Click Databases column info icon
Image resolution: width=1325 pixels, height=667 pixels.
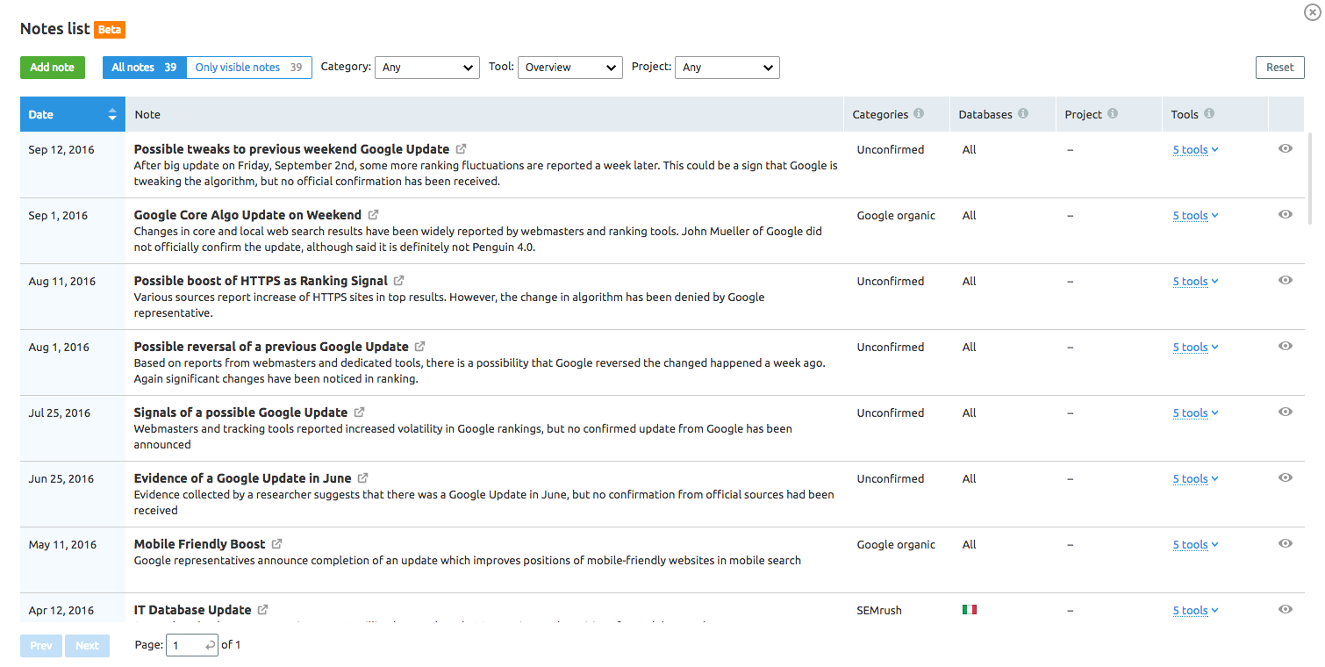coord(1023,114)
